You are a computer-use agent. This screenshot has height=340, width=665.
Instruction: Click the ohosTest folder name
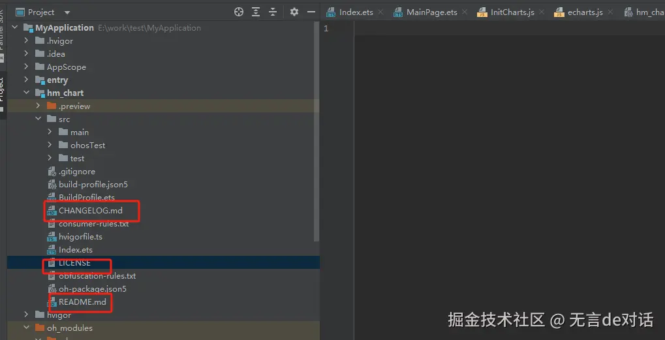click(x=88, y=145)
